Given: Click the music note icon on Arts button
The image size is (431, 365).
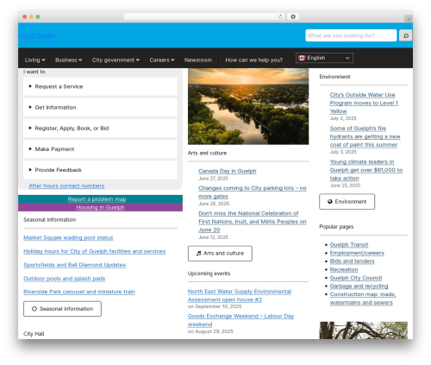Looking at the screenshot, I should click(198, 254).
